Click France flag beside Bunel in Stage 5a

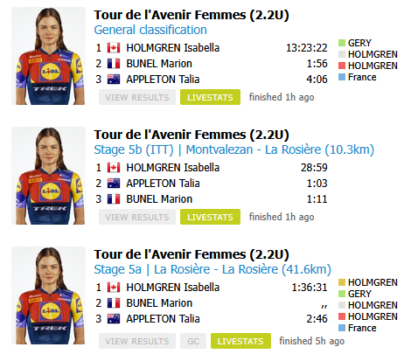coord(114,303)
